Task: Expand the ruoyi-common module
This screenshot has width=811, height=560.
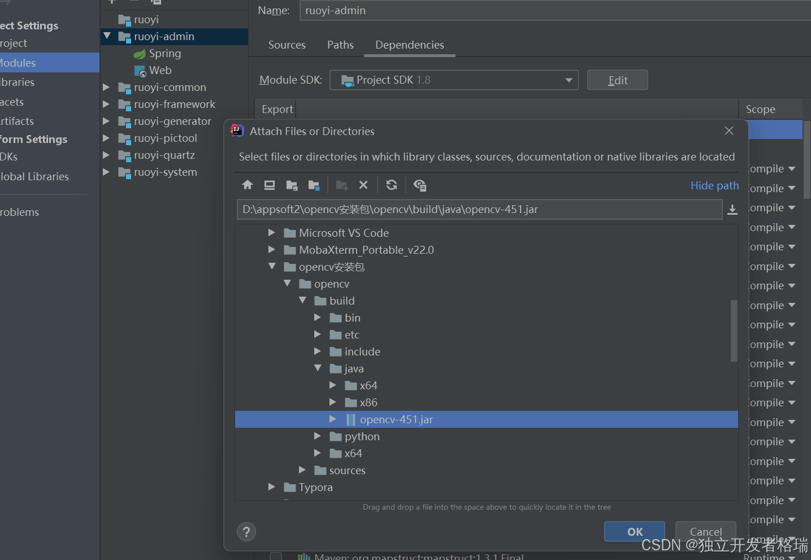Action: [106, 88]
